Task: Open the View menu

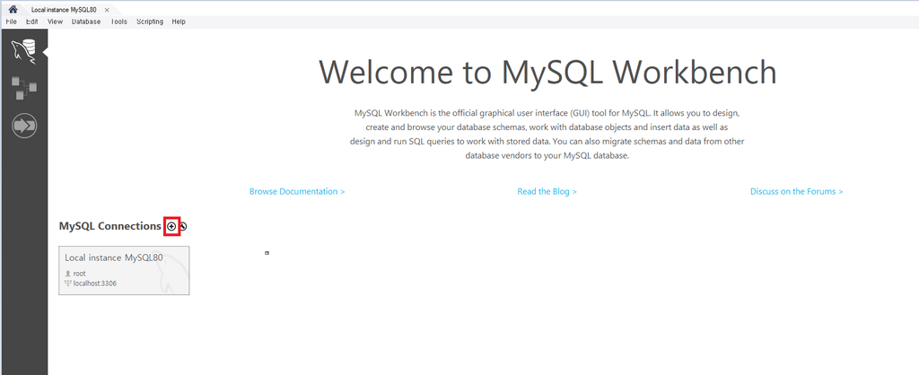Action: 55,22
